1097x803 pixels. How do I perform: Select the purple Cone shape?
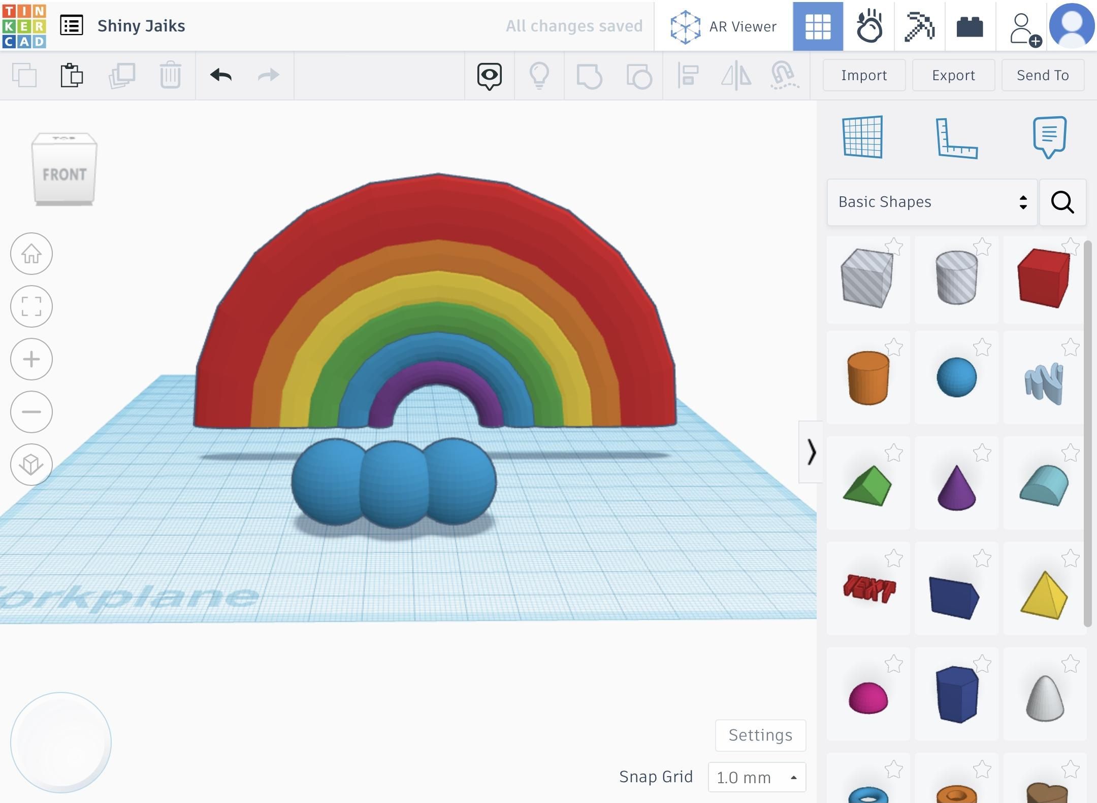click(x=956, y=487)
